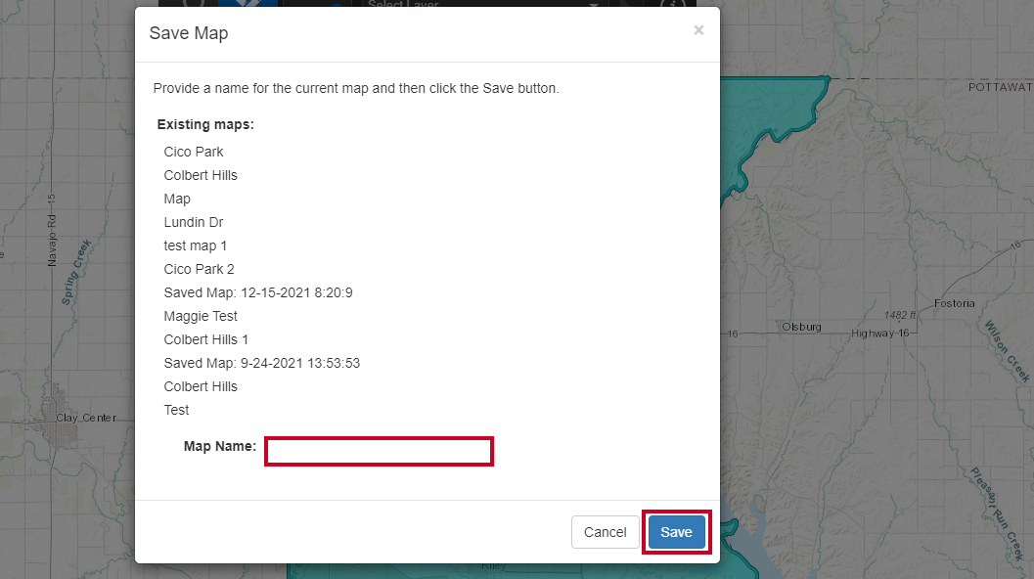
Task: Select 'test map 1' existing map entry
Action: 196,245
